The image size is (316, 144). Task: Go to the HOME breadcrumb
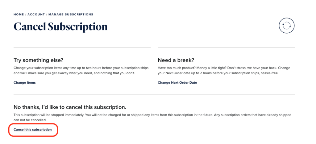click(19, 14)
